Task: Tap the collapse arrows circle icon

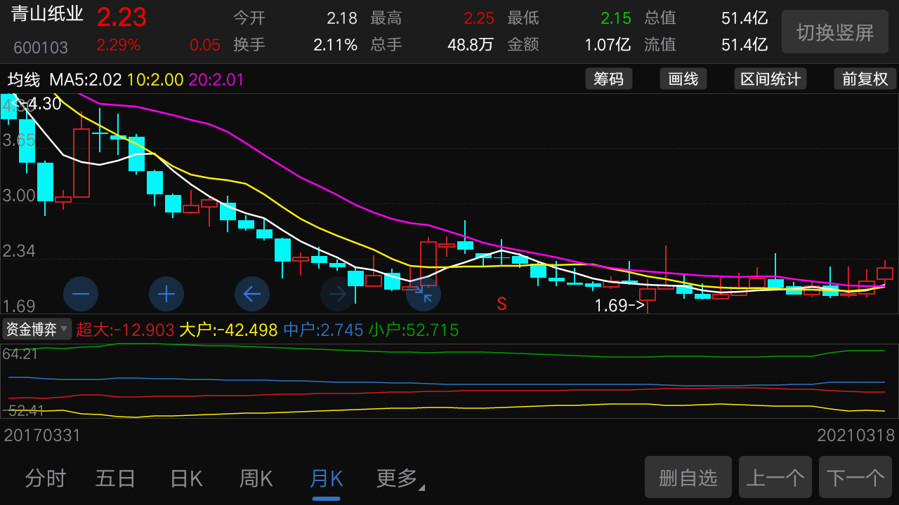Action: coord(424,294)
